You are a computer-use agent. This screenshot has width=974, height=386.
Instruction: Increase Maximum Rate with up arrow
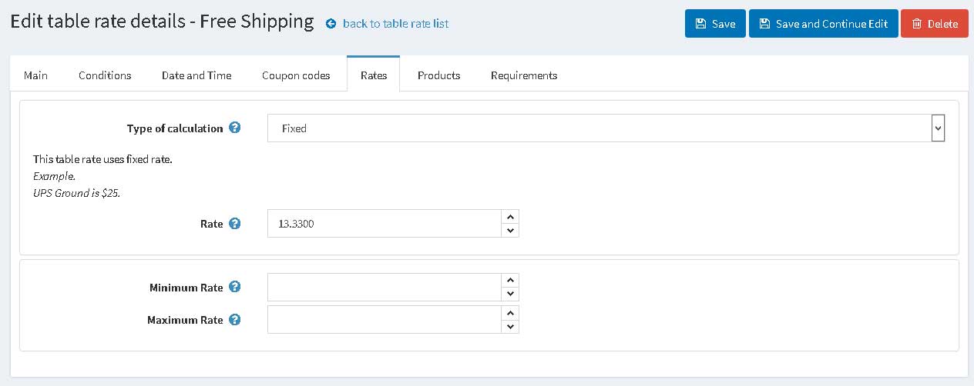tap(510, 313)
